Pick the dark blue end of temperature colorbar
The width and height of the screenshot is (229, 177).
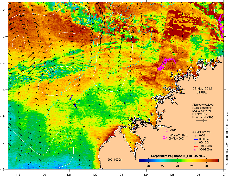(x=140, y=161)
